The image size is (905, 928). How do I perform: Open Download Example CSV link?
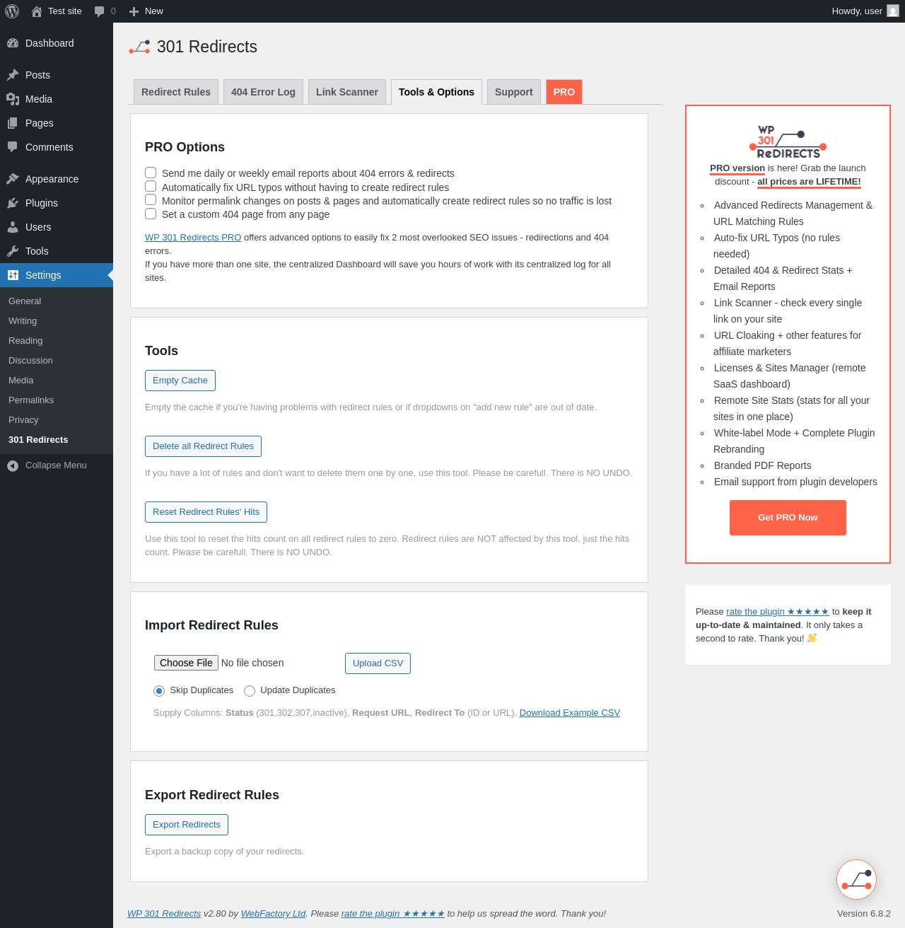coord(570,713)
